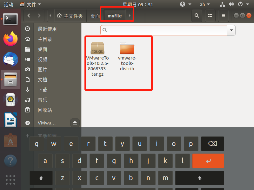The height and width of the screenshot is (190, 254).
Task: Tap the m key on the keyboard
Action: tap(165, 178)
